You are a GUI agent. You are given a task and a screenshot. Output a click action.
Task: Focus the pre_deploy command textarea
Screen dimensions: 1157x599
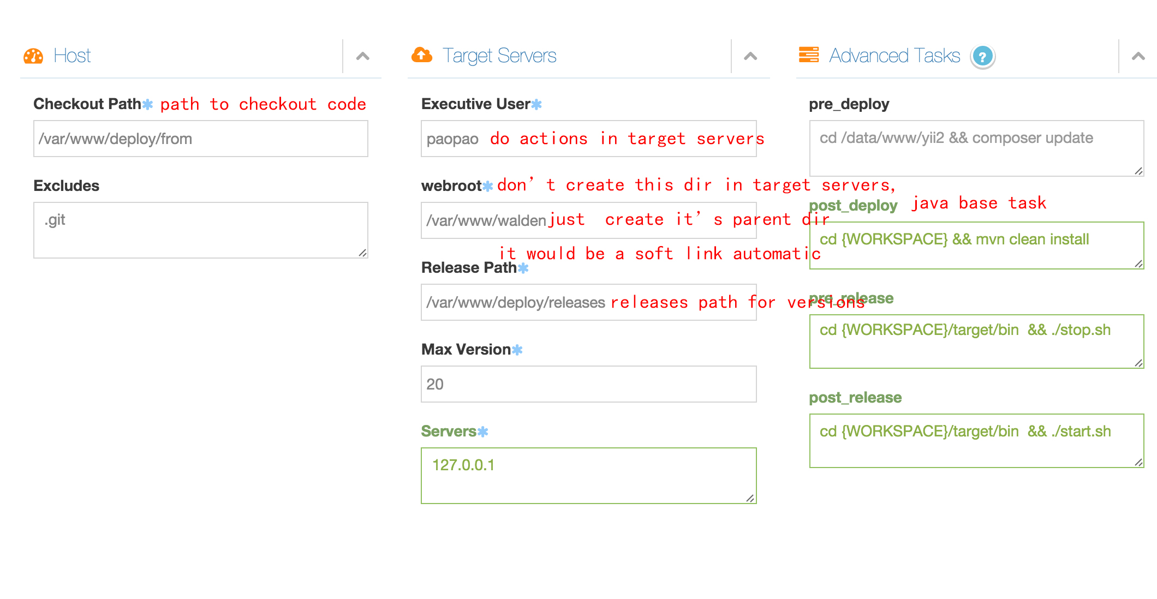click(976, 148)
